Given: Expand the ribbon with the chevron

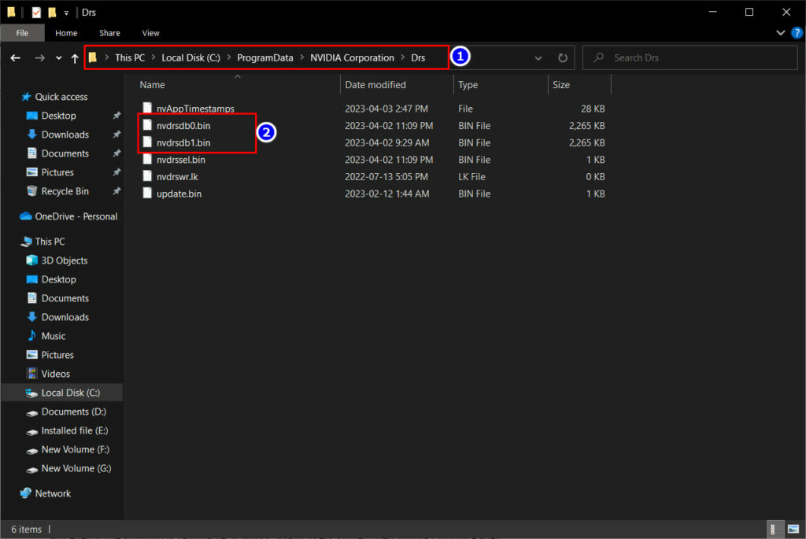Looking at the screenshot, I should [780, 33].
